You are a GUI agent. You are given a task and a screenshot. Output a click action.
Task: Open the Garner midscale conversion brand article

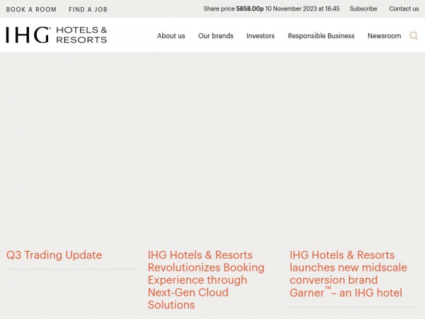coord(348,274)
